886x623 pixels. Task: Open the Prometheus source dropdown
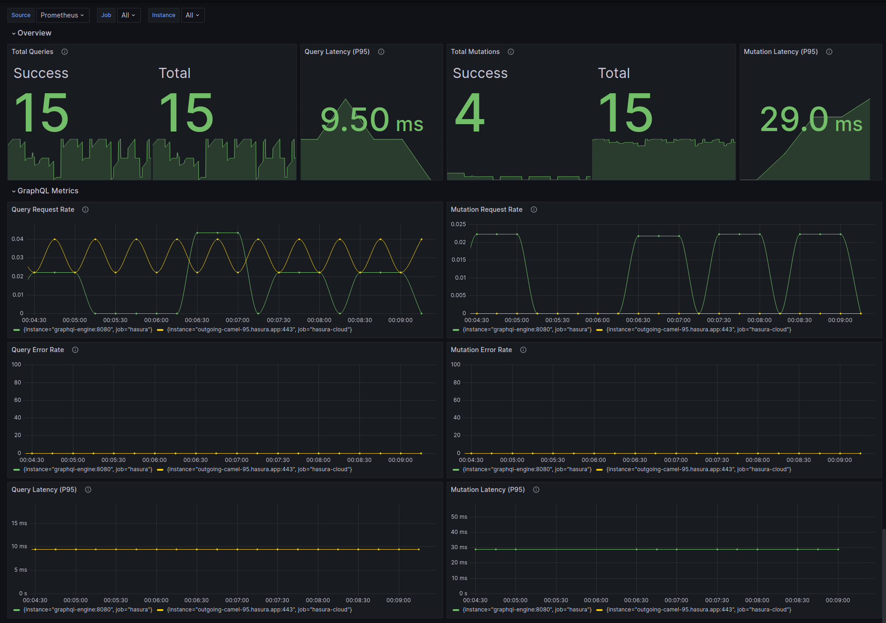[x=62, y=15]
